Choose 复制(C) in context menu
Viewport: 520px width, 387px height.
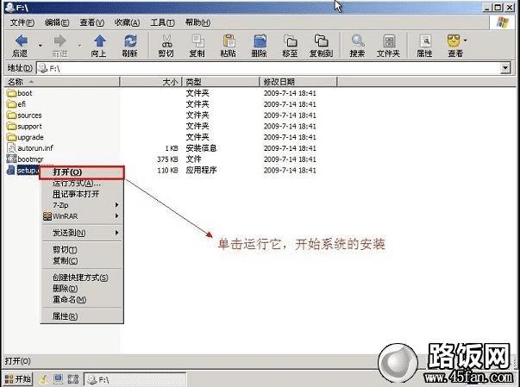pyautogui.click(x=82, y=261)
